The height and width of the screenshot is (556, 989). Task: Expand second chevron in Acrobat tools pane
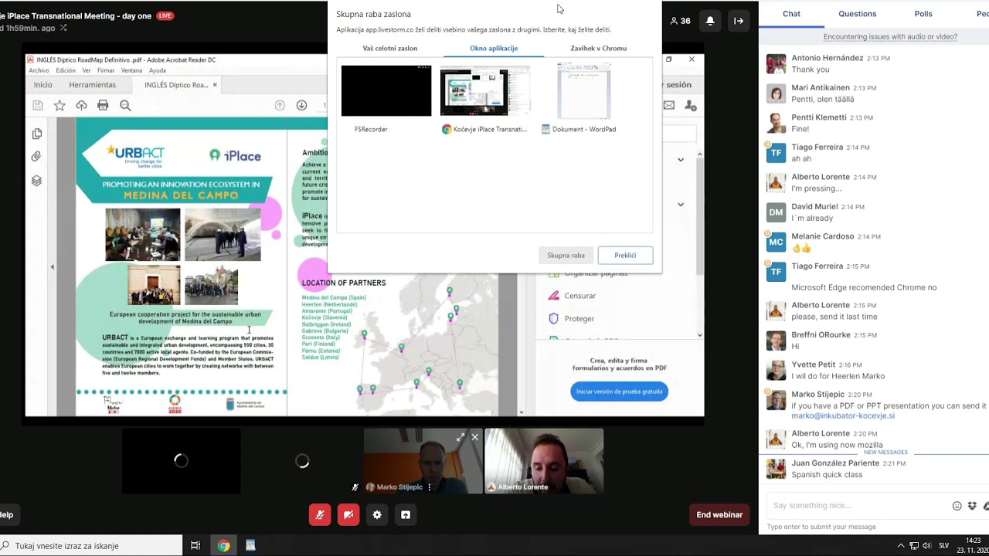click(x=681, y=205)
